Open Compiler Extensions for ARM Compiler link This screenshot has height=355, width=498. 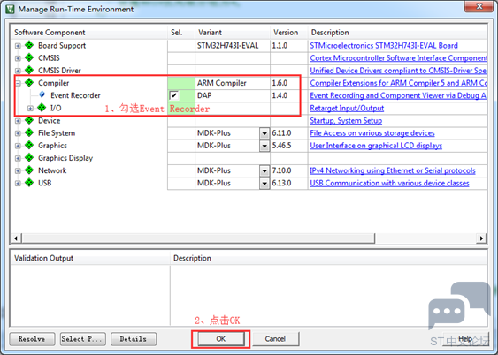click(x=398, y=83)
